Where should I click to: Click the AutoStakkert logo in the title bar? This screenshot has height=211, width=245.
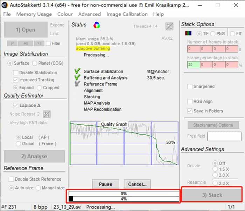tap(5, 5)
